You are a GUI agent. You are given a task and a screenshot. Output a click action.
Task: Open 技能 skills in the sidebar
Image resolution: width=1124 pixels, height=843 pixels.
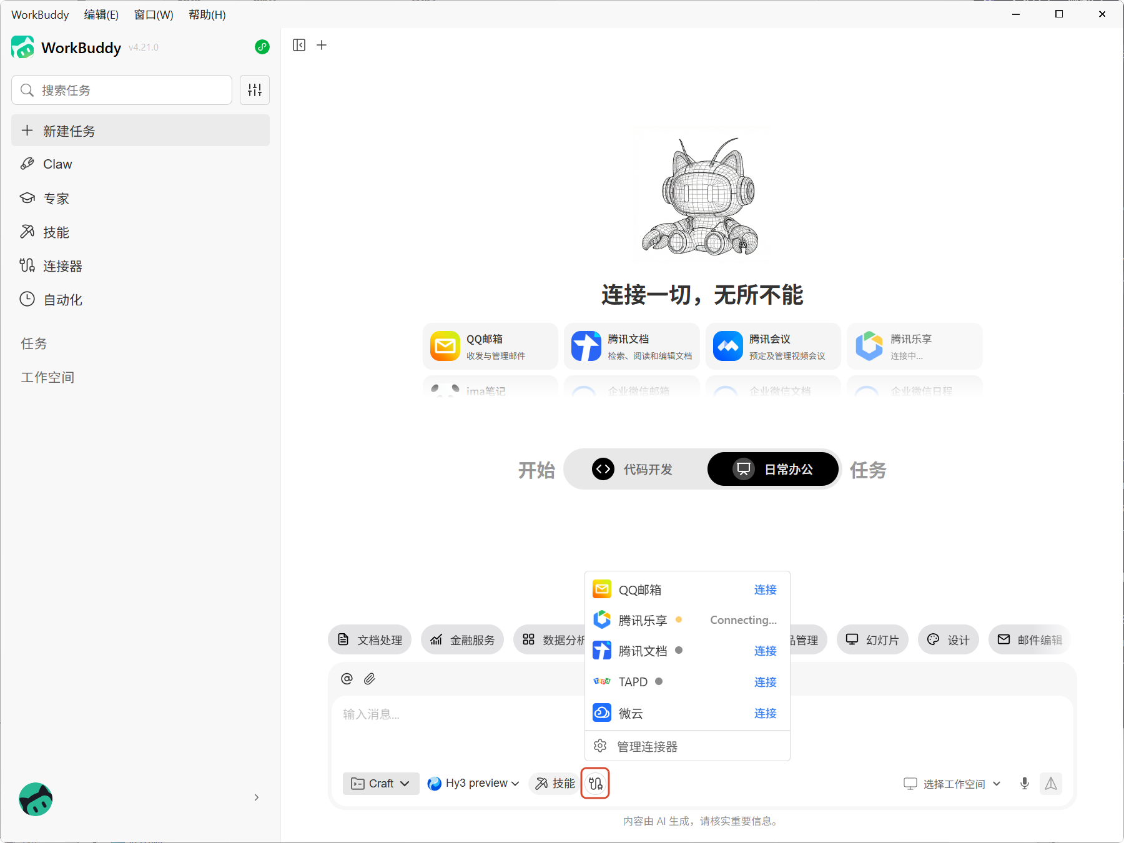pyautogui.click(x=140, y=232)
